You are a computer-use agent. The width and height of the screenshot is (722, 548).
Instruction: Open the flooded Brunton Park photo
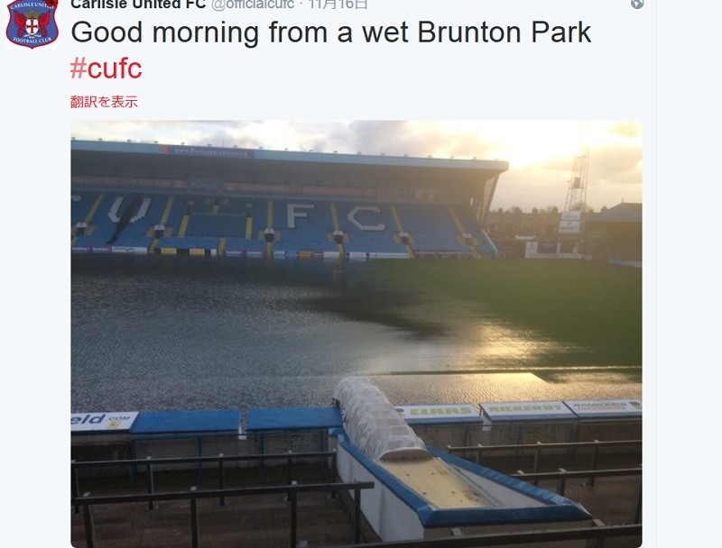[356, 333]
